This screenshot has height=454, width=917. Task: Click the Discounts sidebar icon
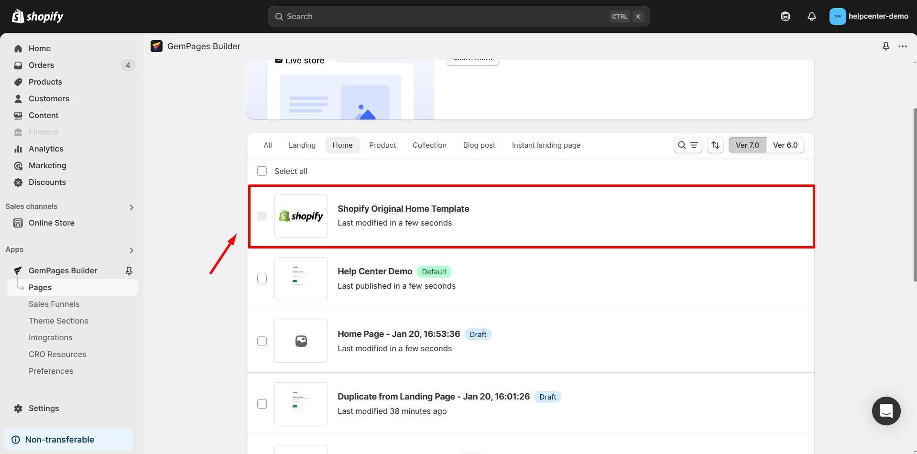pyautogui.click(x=18, y=183)
